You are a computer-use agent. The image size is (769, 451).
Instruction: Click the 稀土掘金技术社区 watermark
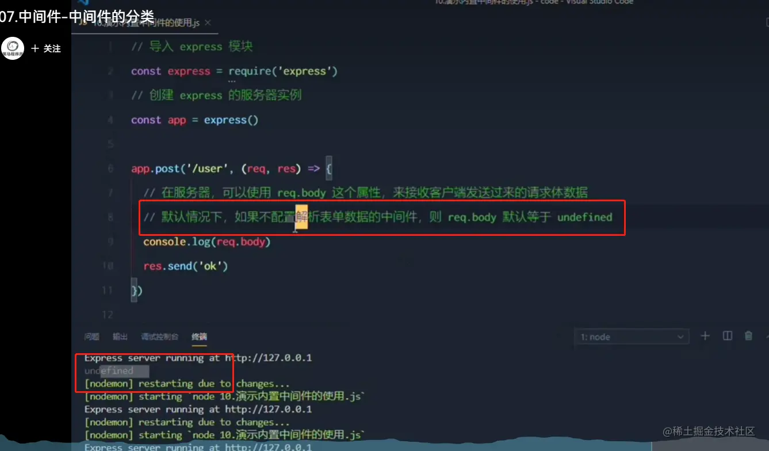709,431
